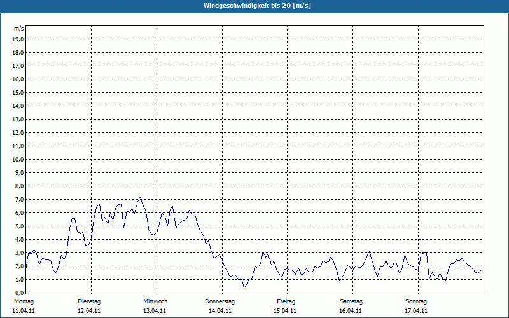This screenshot has width=509, height=318.
Task: Select the 3,0 axis value
Action: pos(19,252)
